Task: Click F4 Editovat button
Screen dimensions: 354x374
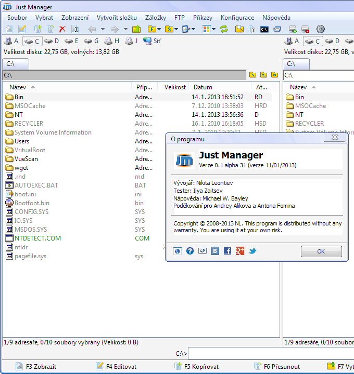Action: [x=116, y=366]
